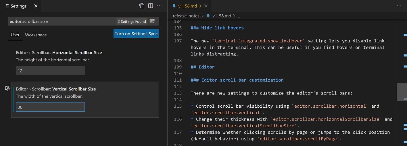Close the Settings tab

point(36,6)
